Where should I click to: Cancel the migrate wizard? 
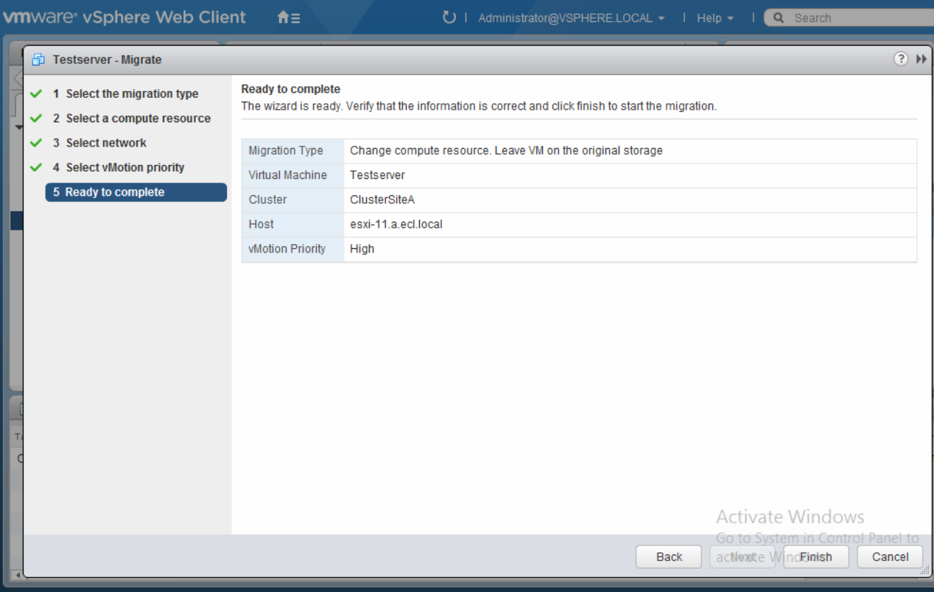890,557
